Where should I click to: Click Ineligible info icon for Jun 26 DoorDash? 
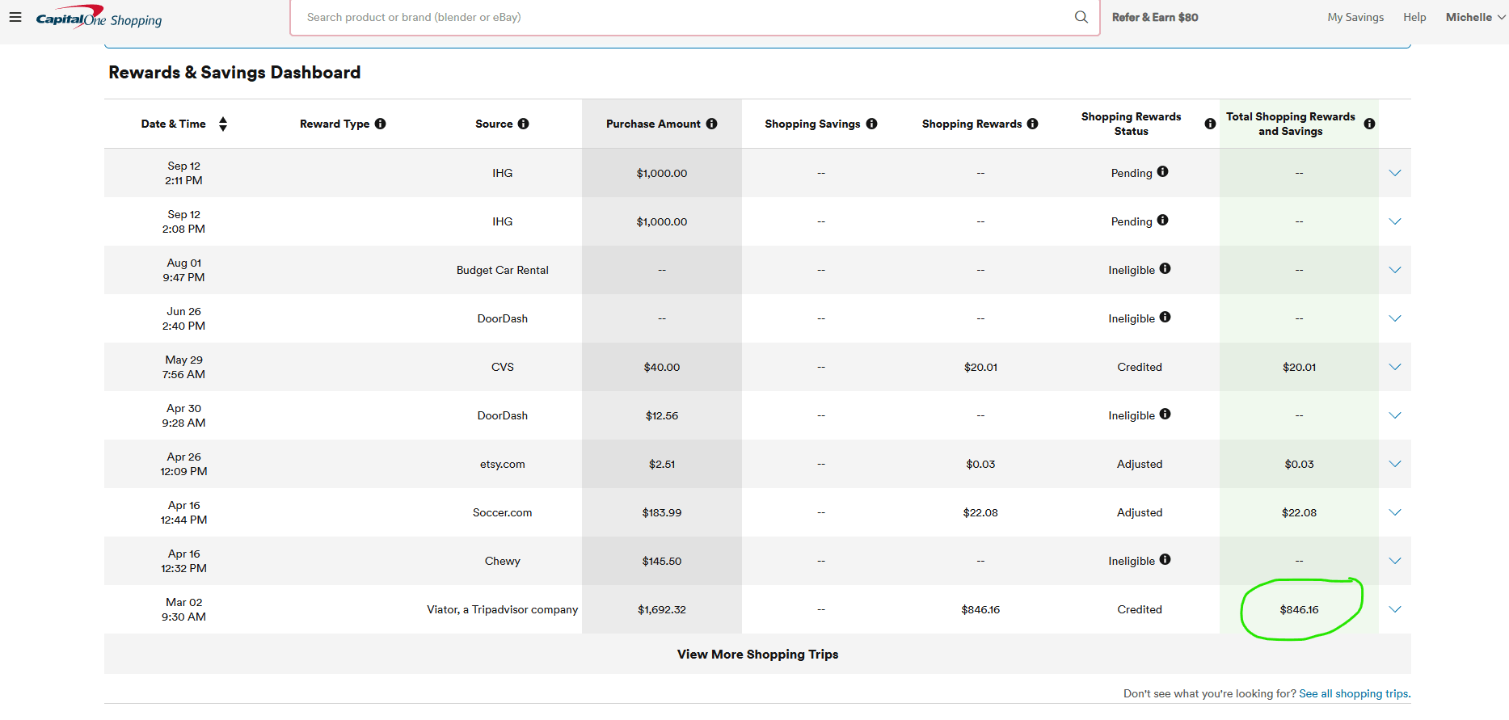coord(1165,317)
